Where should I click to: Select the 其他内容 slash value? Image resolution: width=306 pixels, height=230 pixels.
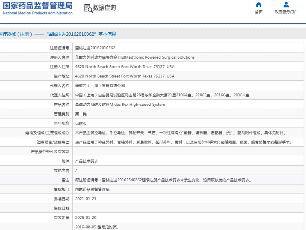pyautogui.click(x=76, y=171)
